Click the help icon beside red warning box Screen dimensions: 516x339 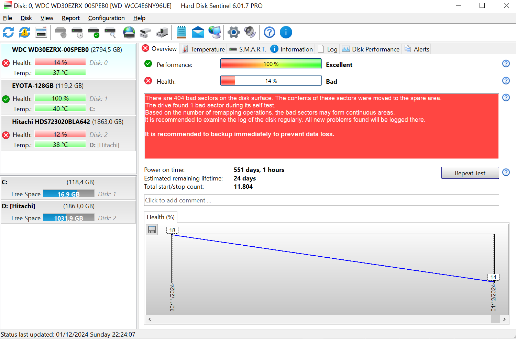(x=506, y=97)
